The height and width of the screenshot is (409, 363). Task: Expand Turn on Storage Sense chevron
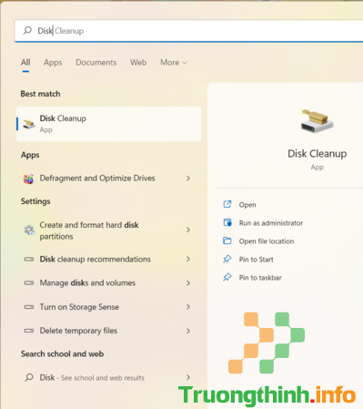point(188,307)
